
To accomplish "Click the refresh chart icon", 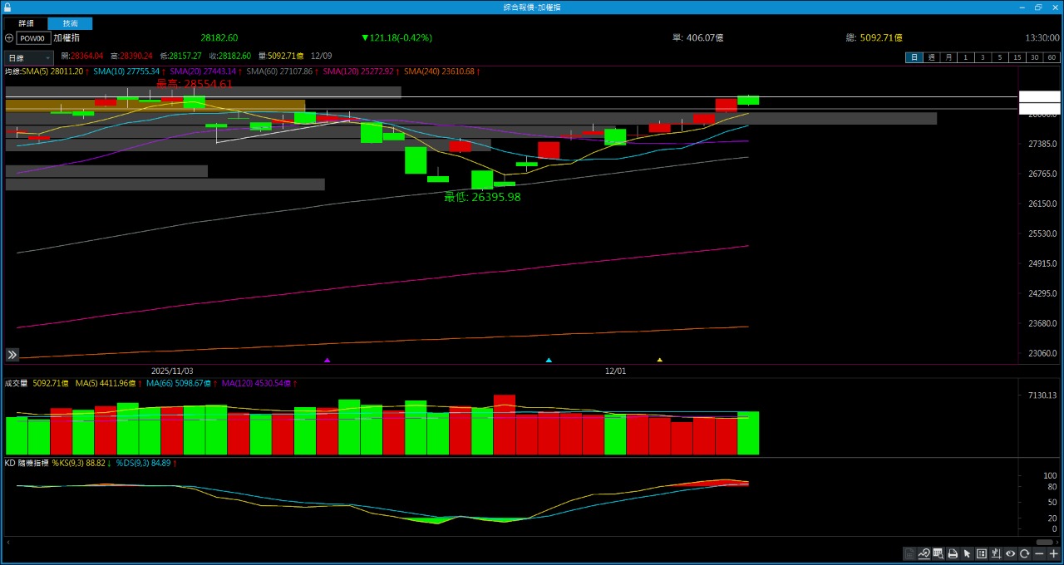I will click(1025, 553).
